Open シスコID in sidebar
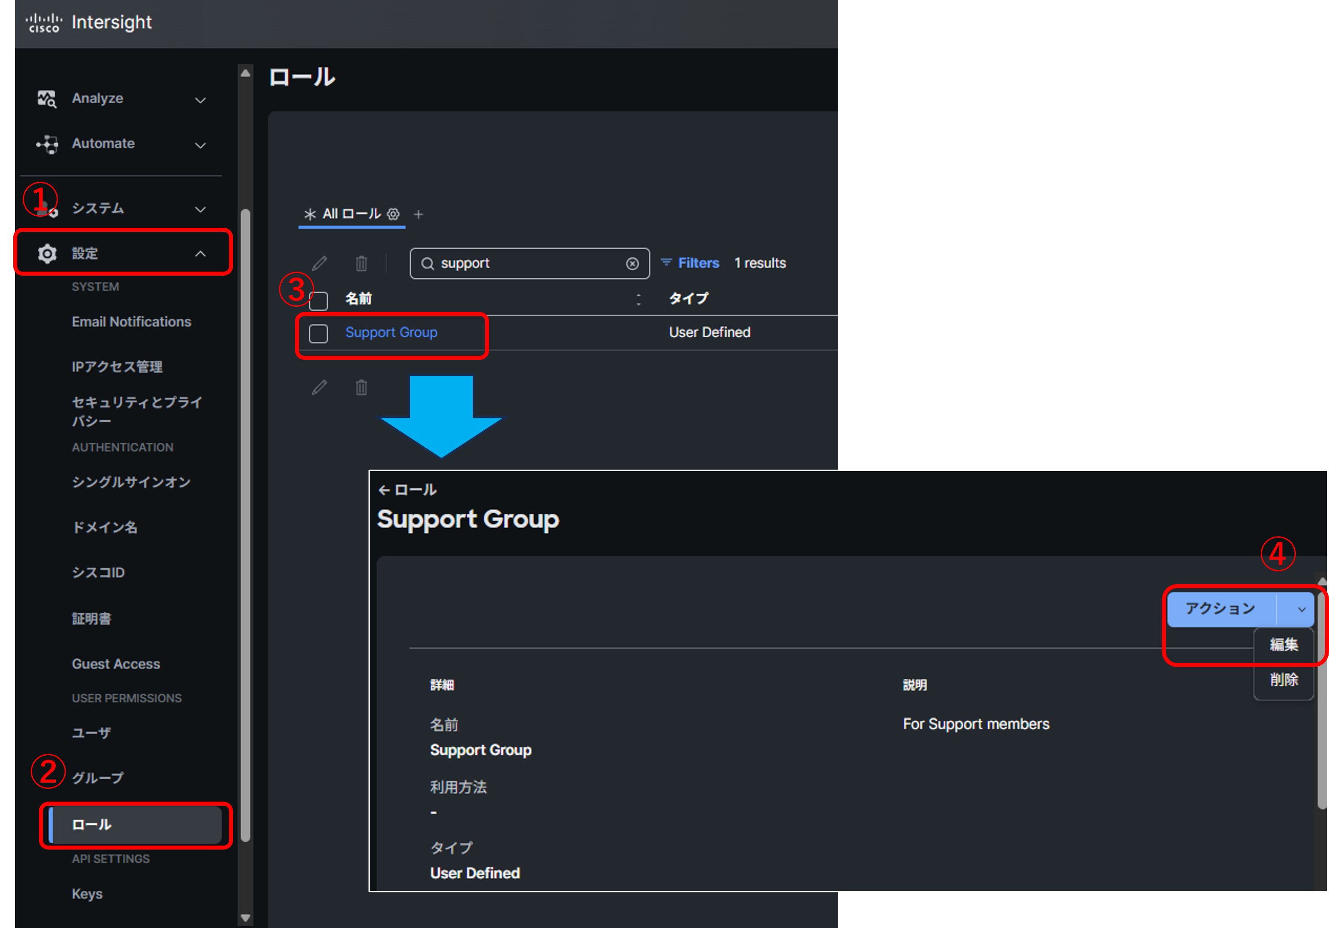Viewport: 1329px width, 928px height. coord(98,573)
